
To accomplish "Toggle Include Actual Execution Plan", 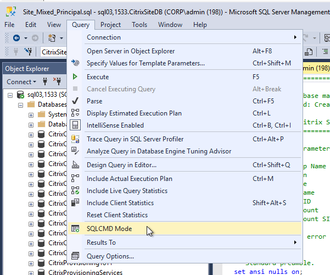I will [185, 179].
